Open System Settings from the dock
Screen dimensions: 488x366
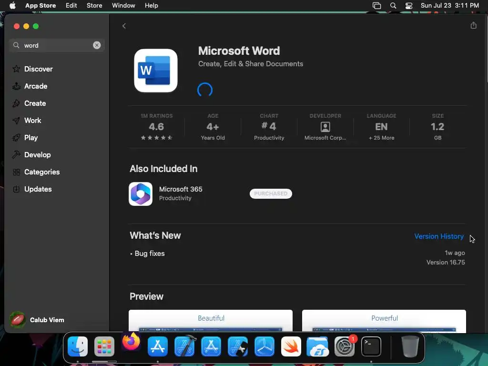point(345,346)
